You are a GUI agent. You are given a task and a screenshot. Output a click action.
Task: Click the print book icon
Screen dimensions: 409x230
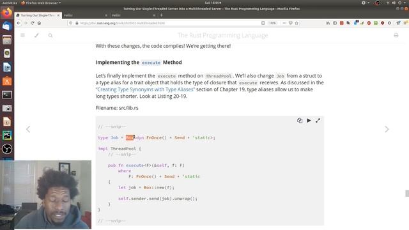coord(396,35)
